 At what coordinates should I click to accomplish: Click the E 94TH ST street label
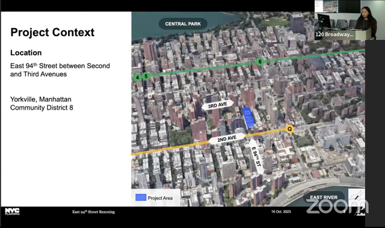[256, 157]
